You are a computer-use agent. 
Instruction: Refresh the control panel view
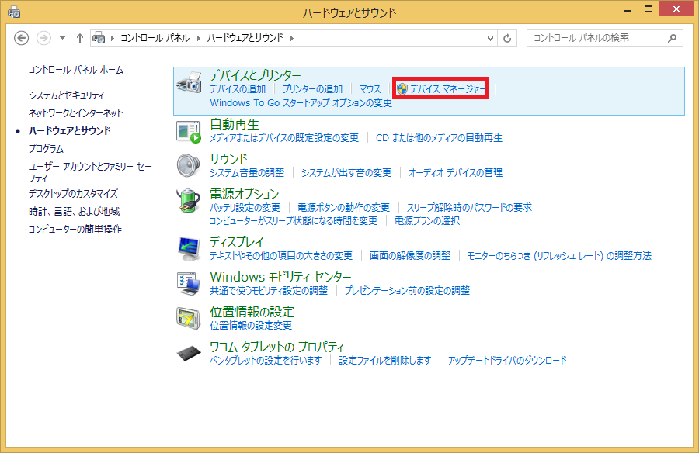(507, 38)
